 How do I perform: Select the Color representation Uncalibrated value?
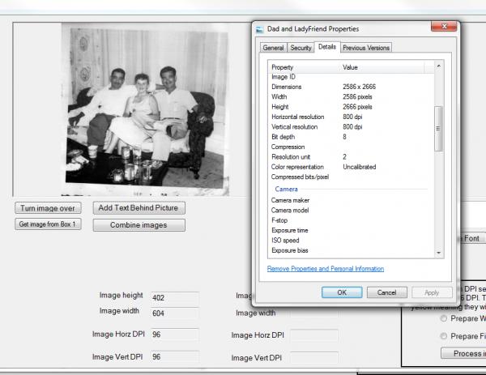(359, 167)
